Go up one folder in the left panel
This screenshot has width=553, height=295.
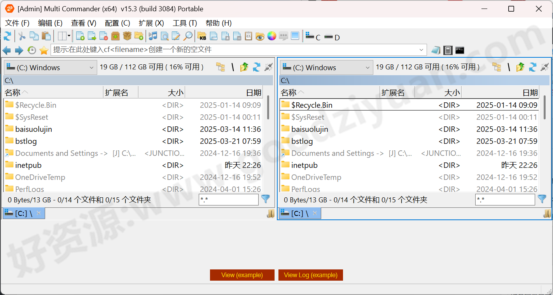[244, 67]
